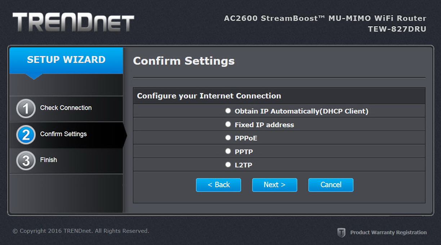Cancel the setup wizard

[331, 185]
